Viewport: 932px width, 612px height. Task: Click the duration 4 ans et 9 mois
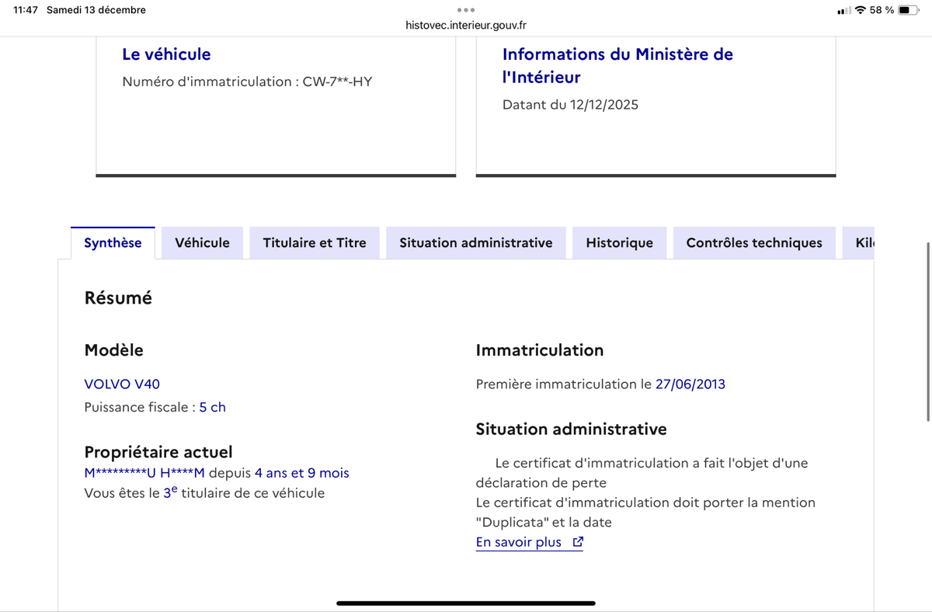(x=302, y=473)
